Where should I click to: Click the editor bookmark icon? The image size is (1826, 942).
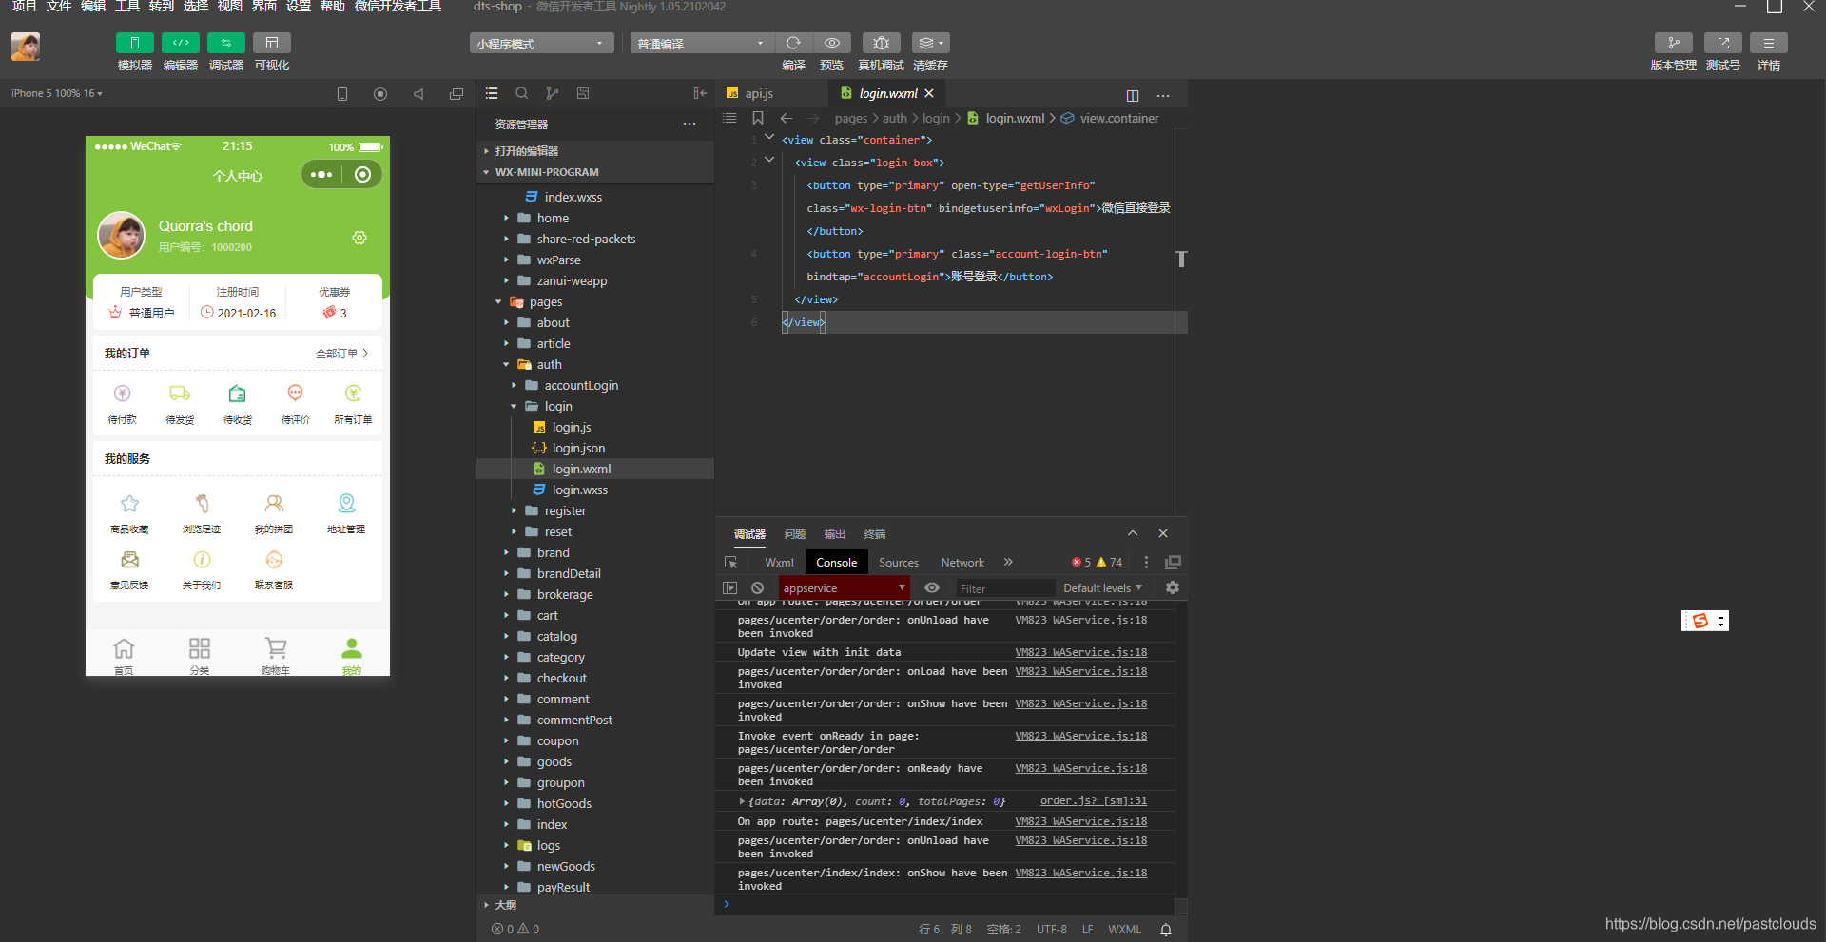(758, 118)
